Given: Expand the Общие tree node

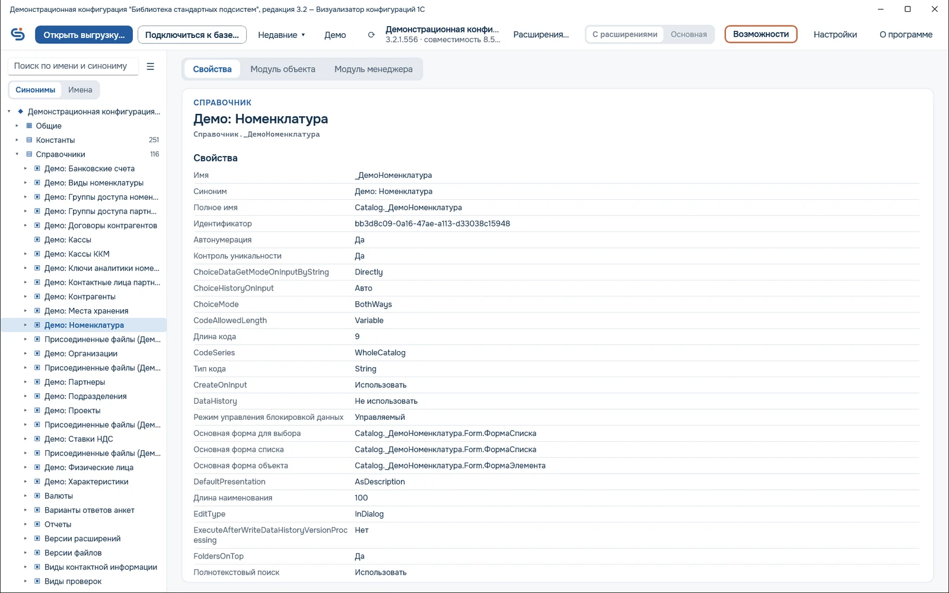Looking at the screenshot, I should 17,126.
